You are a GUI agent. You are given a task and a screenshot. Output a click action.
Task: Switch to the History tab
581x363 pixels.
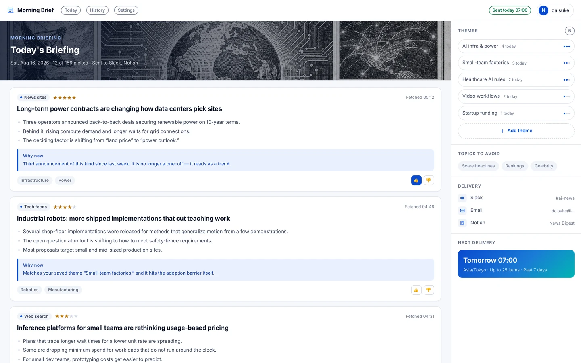(x=97, y=10)
